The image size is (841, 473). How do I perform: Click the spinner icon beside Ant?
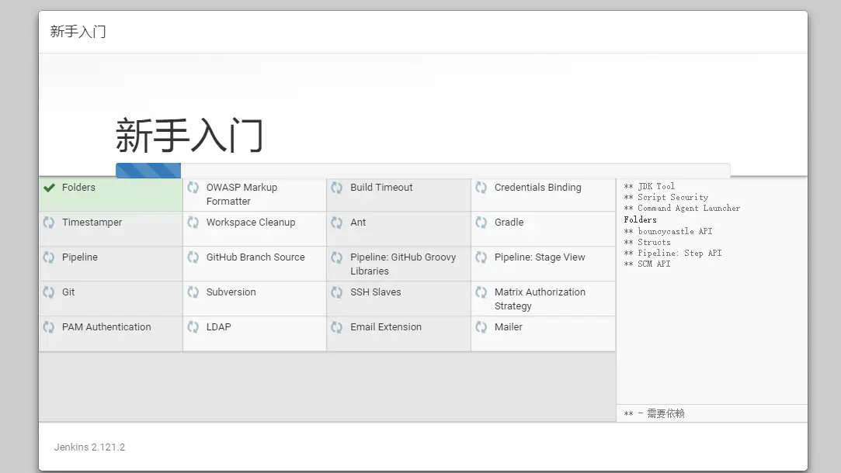(x=337, y=223)
